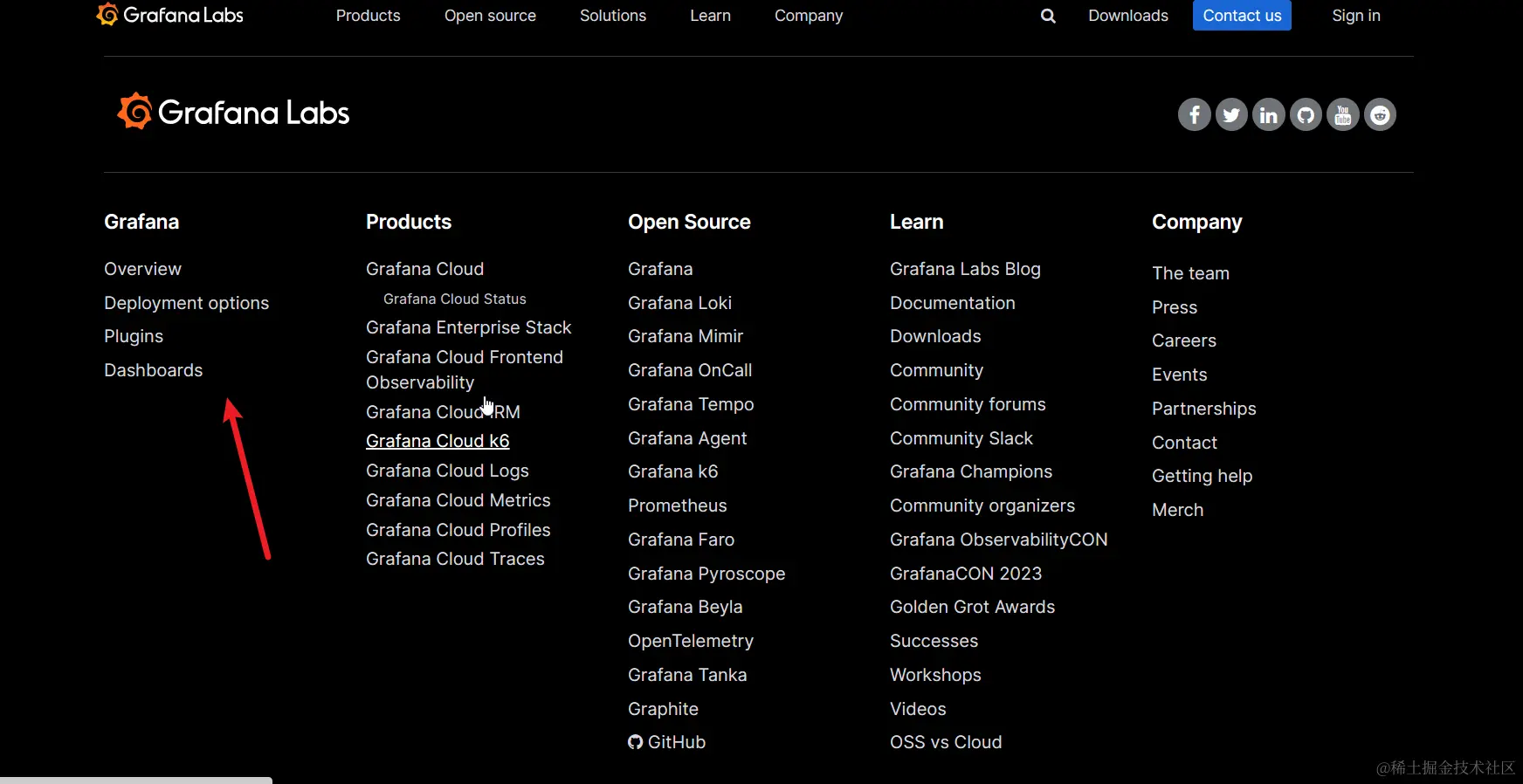The image size is (1523, 784).
Task: Click the horizontal scrollbar at page bottom
Action: tap(136, 780)
